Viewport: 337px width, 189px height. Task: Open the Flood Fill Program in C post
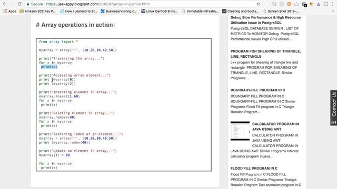tap(254, 168)
